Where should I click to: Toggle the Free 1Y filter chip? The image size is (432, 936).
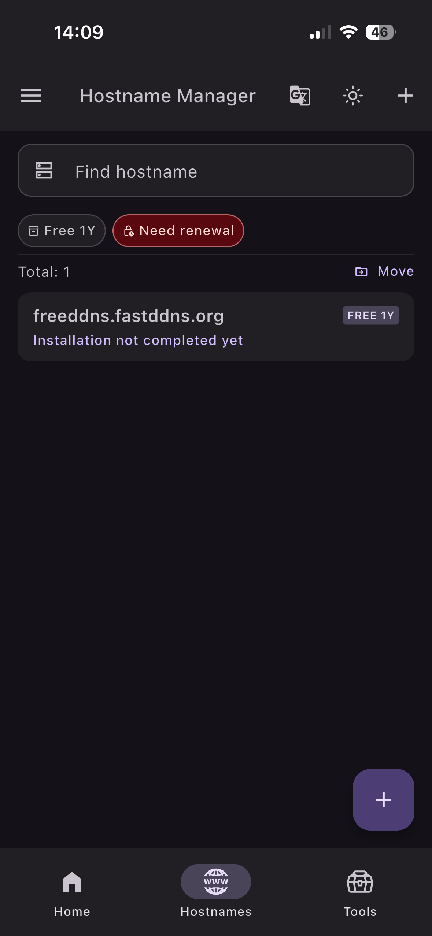pyautogui.click(x=62, y=231)
